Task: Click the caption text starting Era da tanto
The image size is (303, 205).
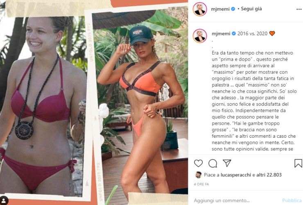Action: pos(254,101)
